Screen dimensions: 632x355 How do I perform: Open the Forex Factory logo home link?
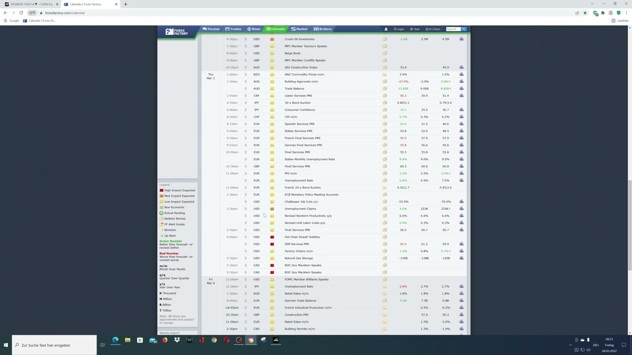tap(177, 32)
